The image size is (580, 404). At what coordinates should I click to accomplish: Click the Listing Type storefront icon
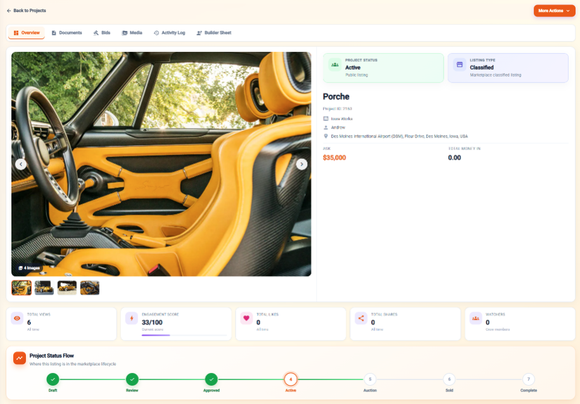pyautogui.click(x=460, y=65)
